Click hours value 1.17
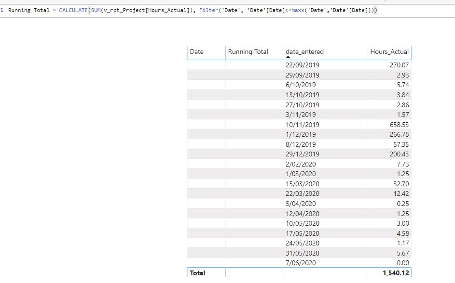This screenshot has height=283, width=455. tap(403, 243)
